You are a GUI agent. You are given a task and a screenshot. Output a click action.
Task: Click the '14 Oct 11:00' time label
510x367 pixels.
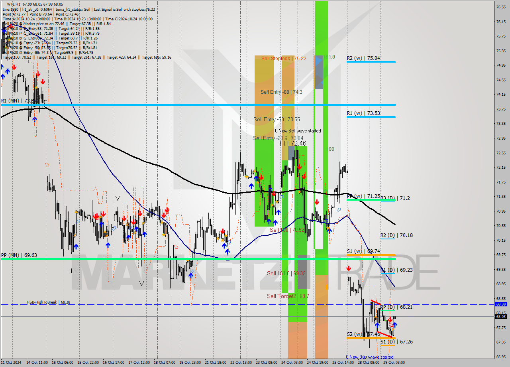pyautogui.click(x=37, y=363)
